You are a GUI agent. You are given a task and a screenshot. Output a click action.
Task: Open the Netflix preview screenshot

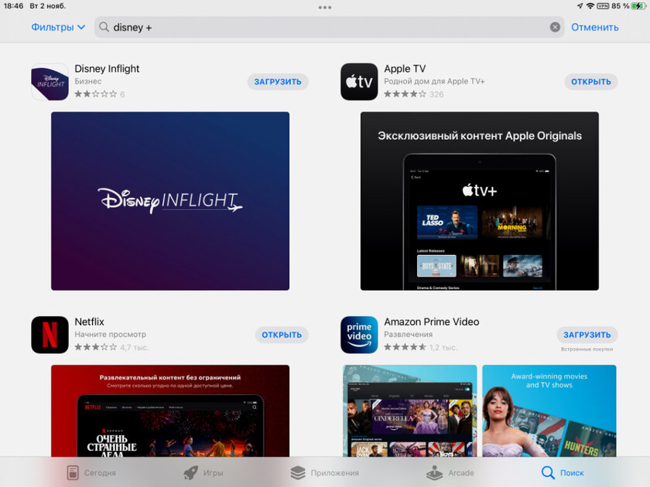170,410
